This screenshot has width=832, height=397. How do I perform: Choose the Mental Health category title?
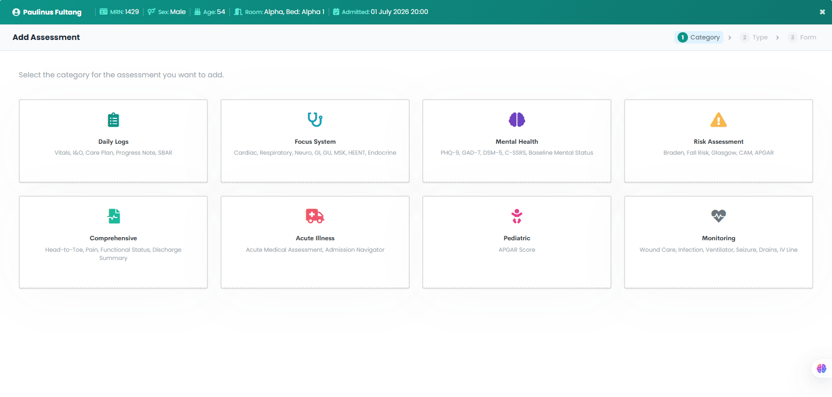[x=517, y=142]
